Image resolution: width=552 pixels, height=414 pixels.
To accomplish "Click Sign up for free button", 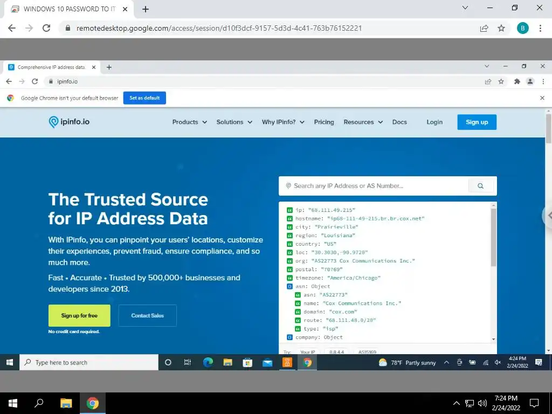I will coord(79,315).
